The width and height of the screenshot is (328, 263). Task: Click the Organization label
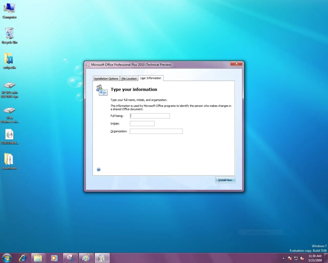119,131
